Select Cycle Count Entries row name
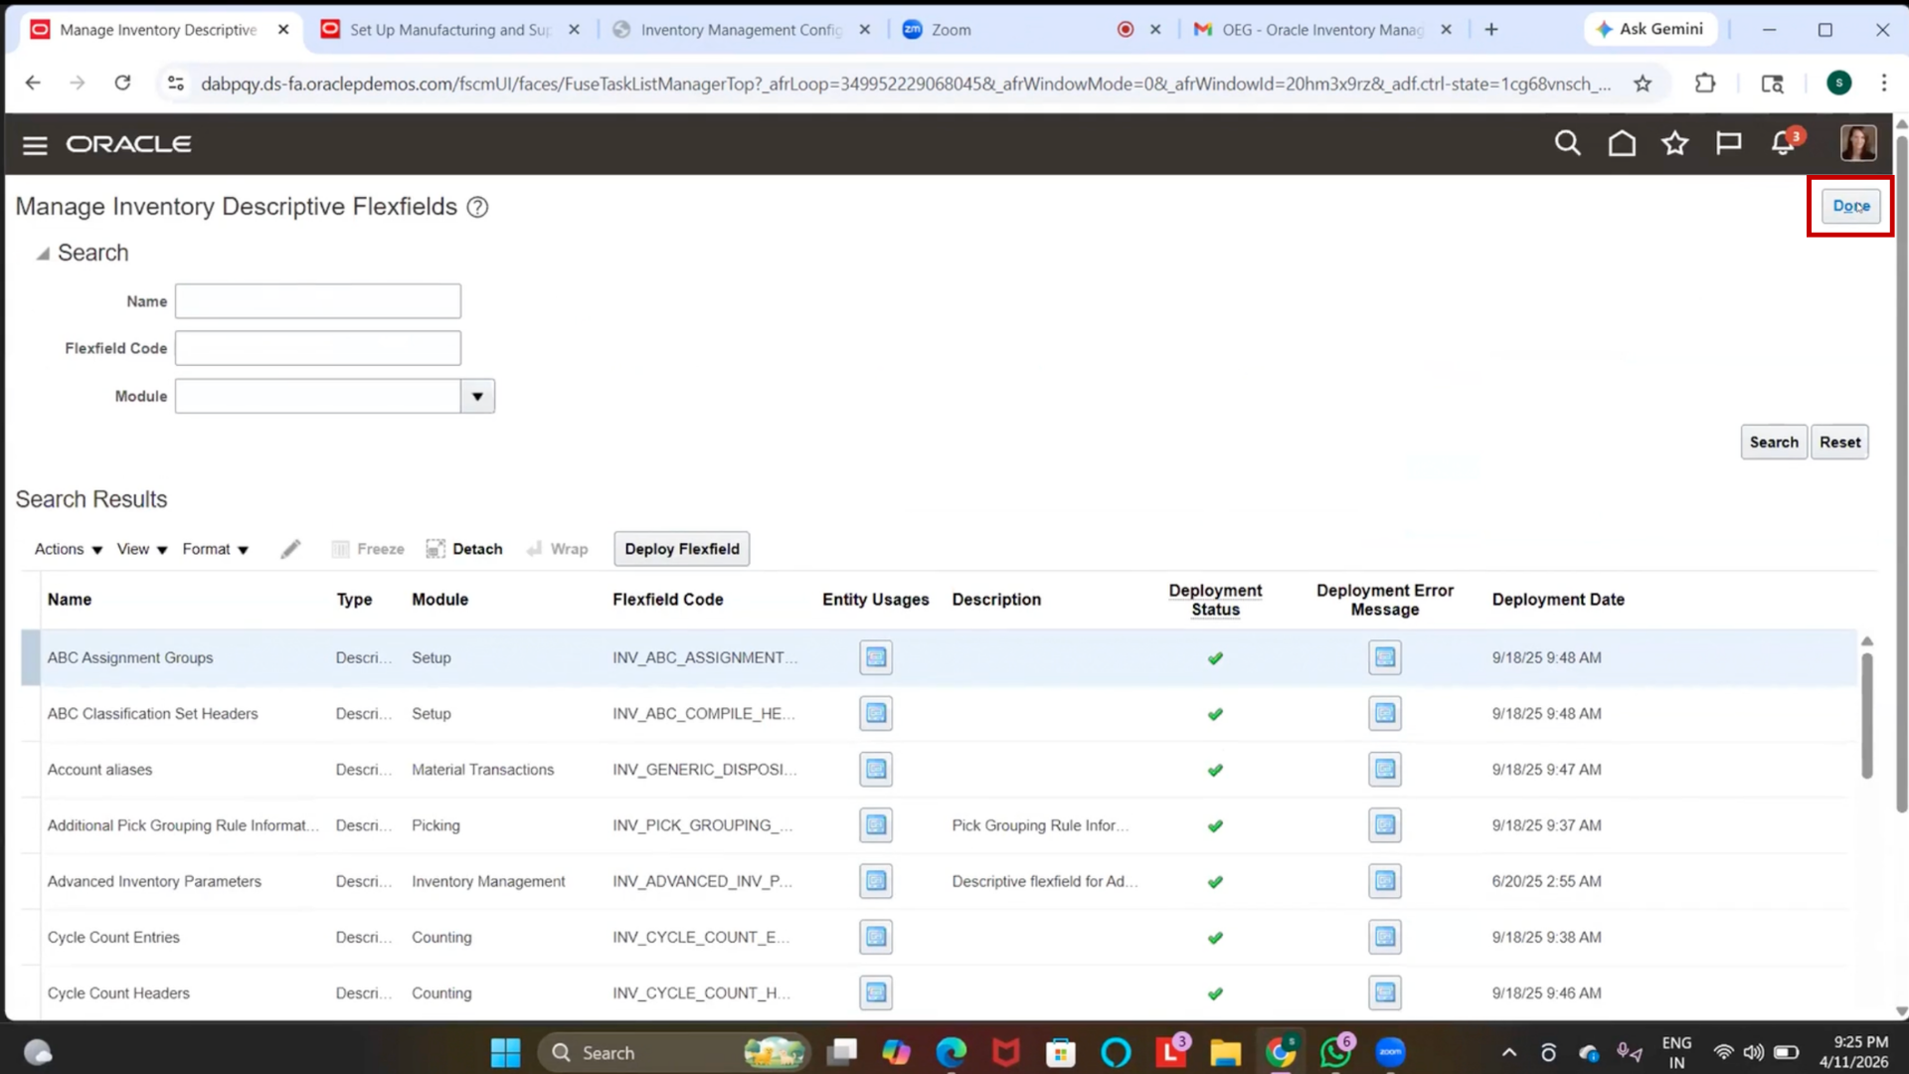 point(113,937)
